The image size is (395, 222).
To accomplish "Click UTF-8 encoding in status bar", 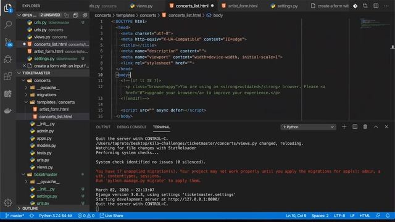I will 339,216.
